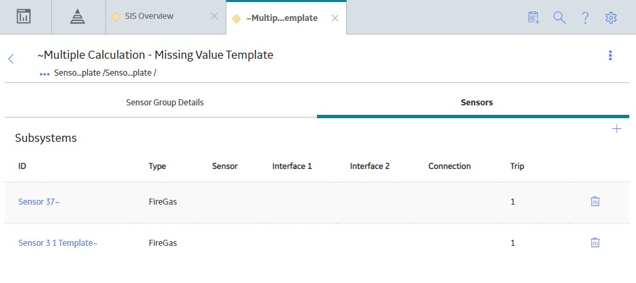Go back using the left chevron
The width and height of the screenshot is (636, 283).
coord(11,59)
